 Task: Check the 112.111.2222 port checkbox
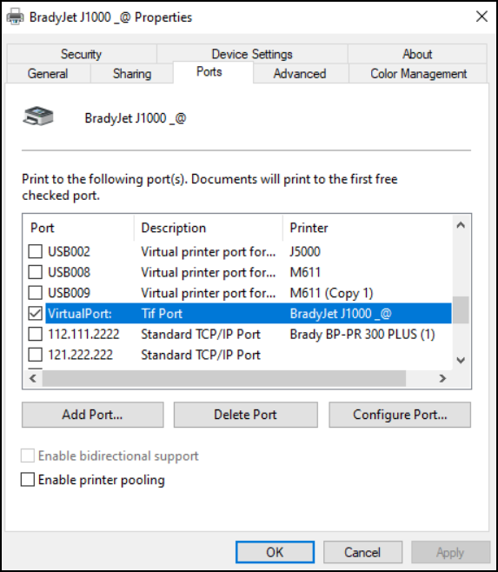[x=36, y=334]
